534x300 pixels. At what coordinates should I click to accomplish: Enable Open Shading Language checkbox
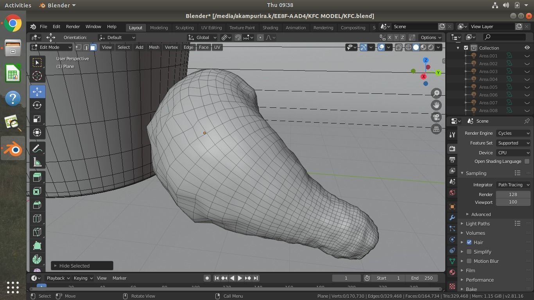[527, 161]
